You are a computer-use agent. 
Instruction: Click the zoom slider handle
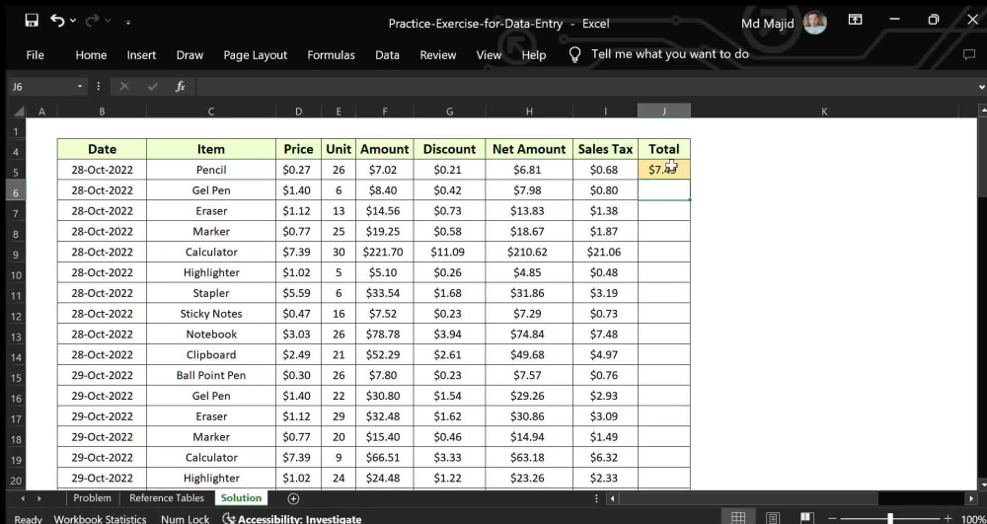[x=890, y=518]
